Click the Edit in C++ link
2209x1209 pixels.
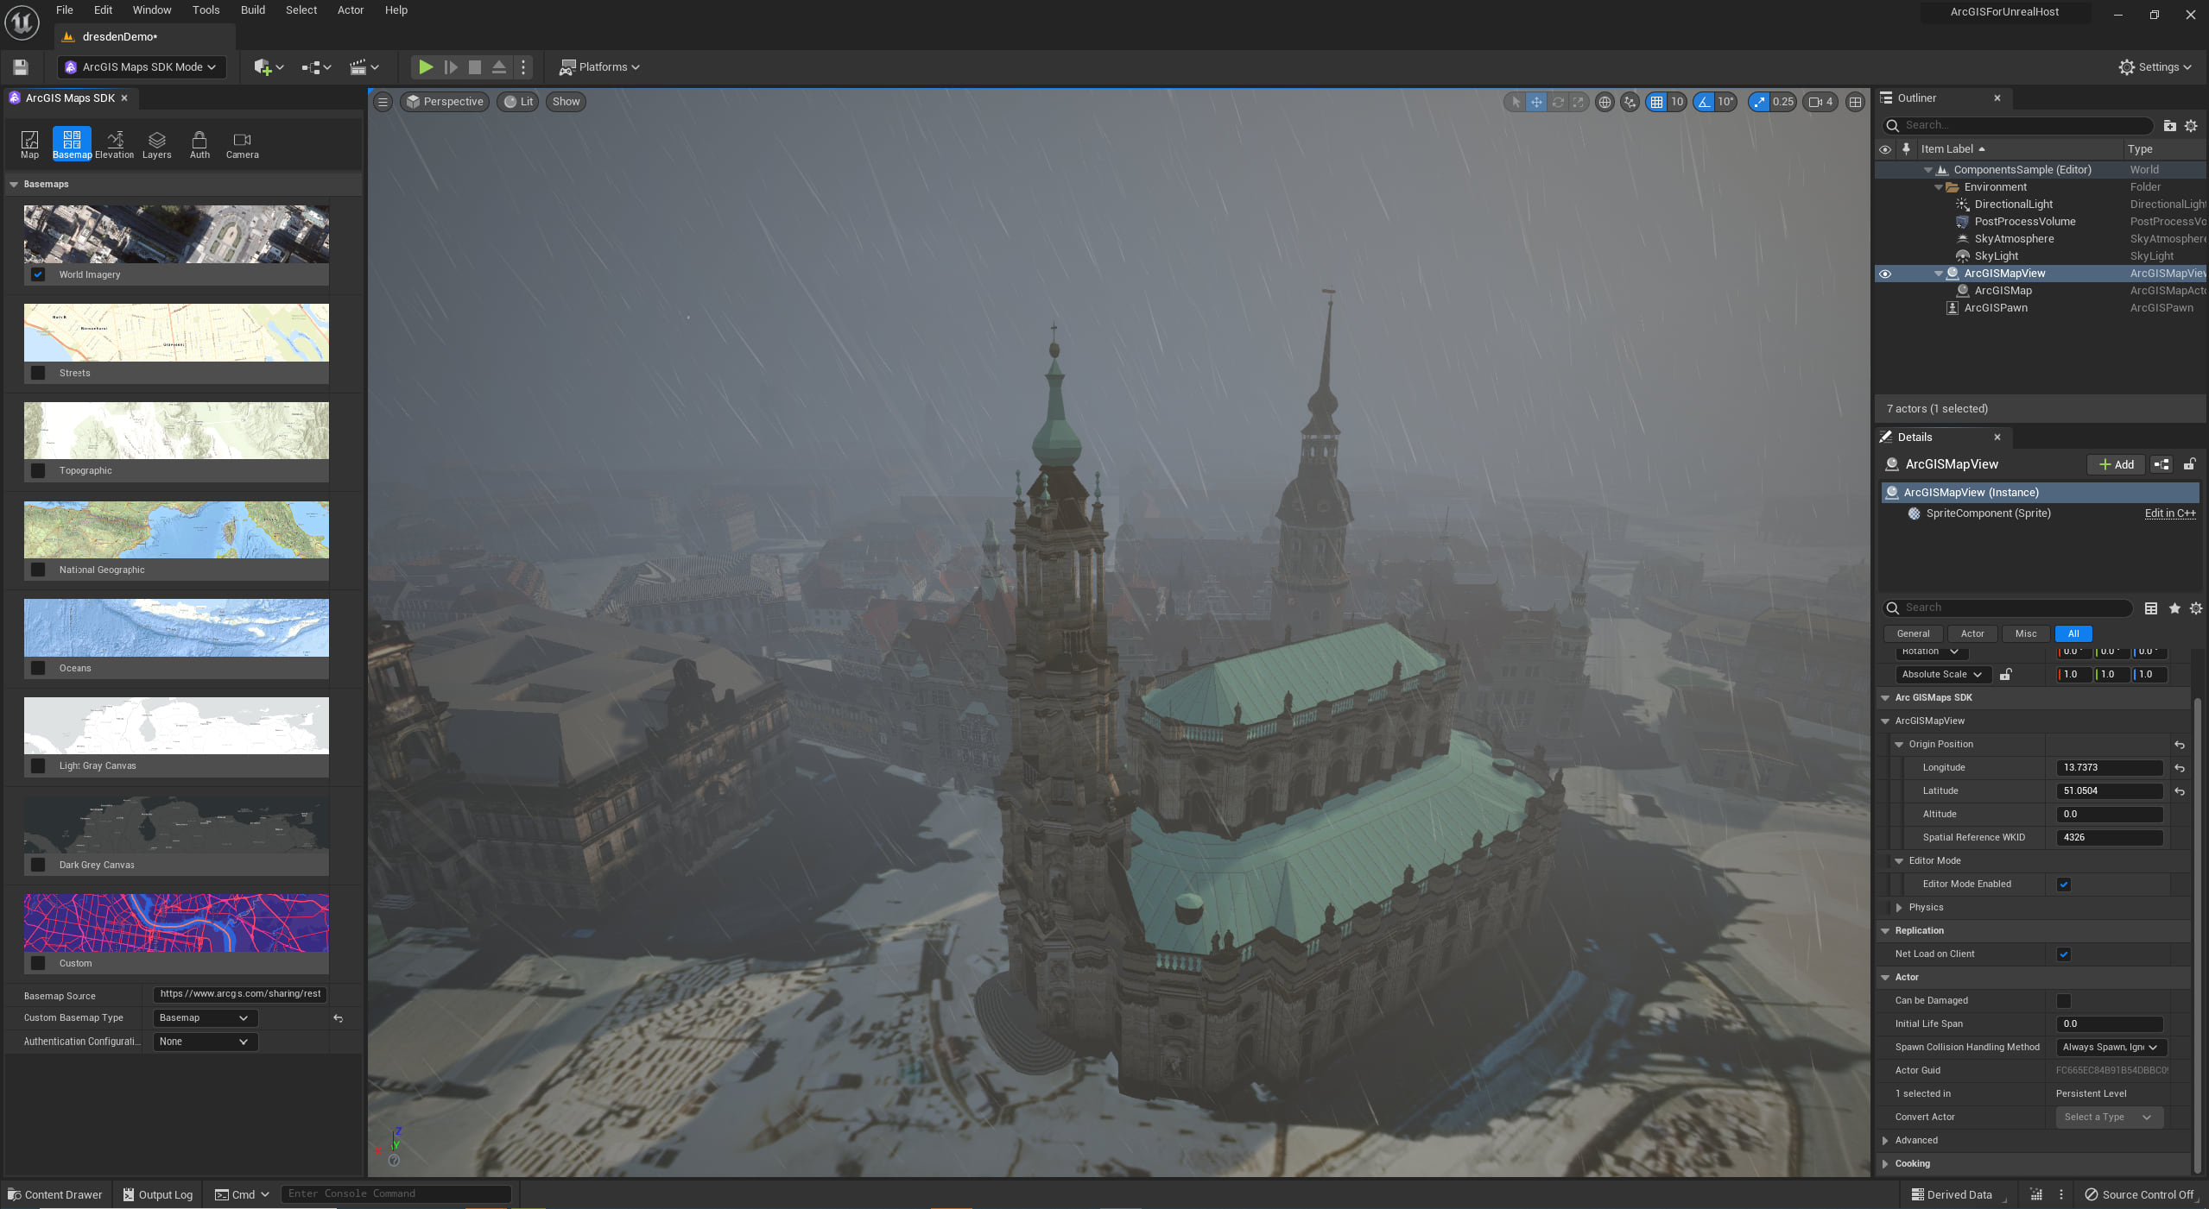tap(2170, 513)
